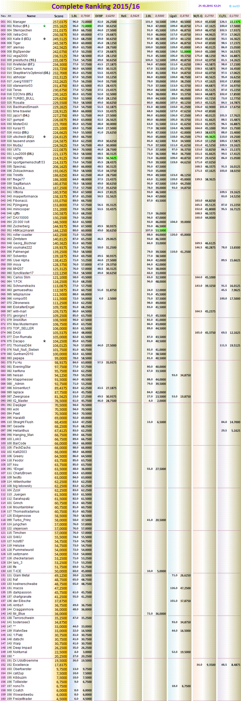
Task: Click the name 'BackhandSmash'
Action: [x=26, y=107]
